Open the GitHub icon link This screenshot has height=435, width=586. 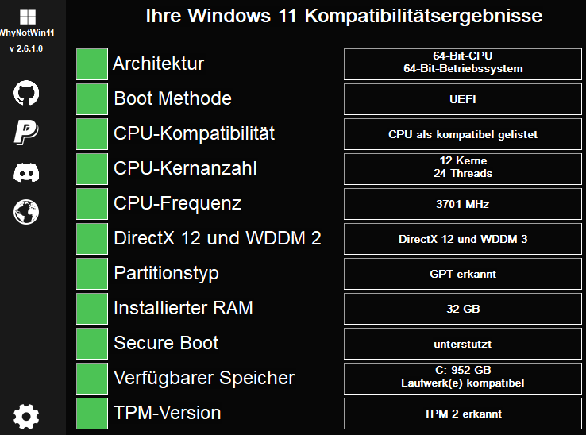26,93
